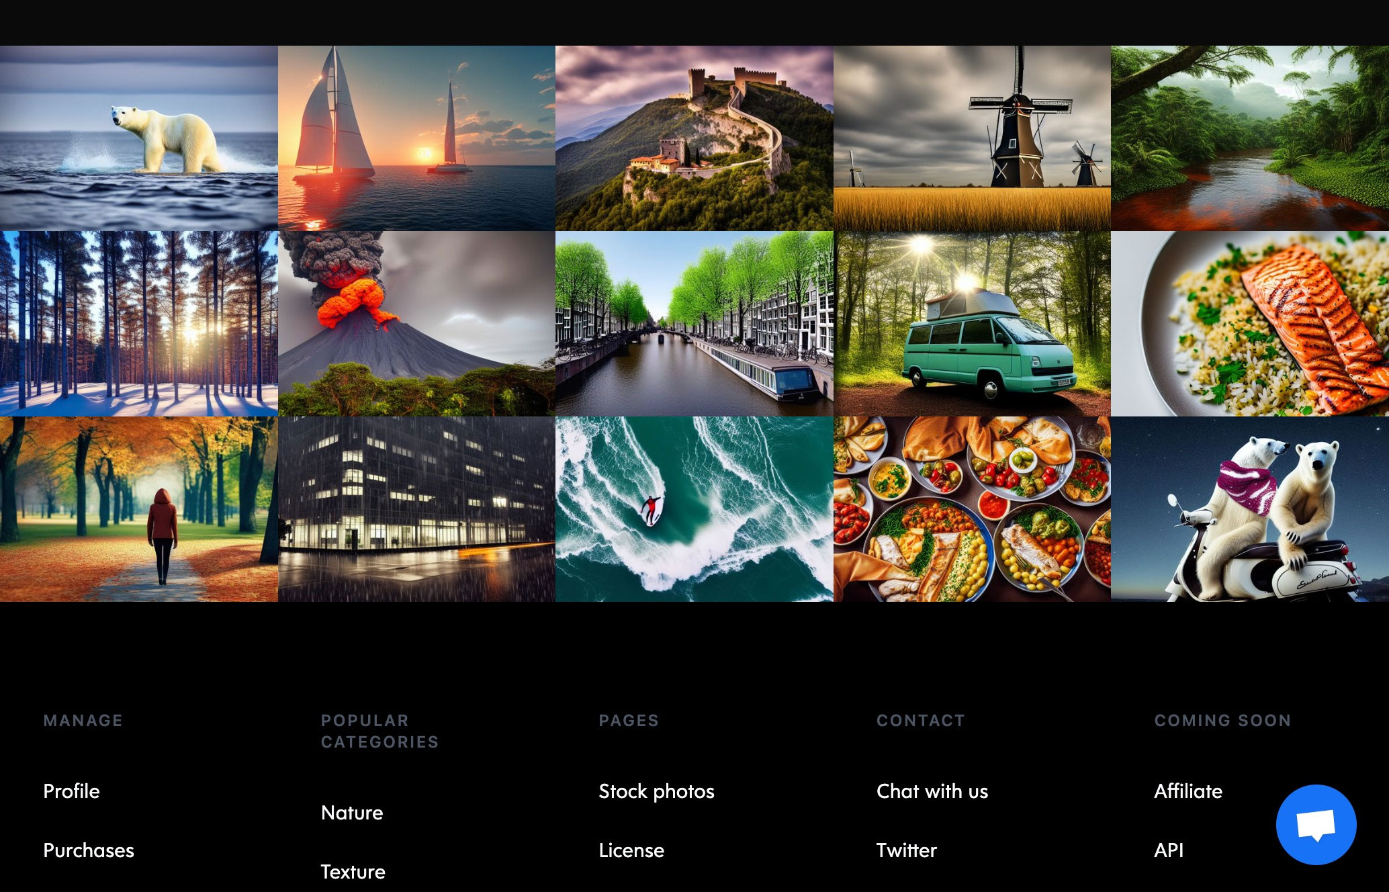Open the aerial surfer wave image
The image size is (1389, 892).
tap(694, 509)
